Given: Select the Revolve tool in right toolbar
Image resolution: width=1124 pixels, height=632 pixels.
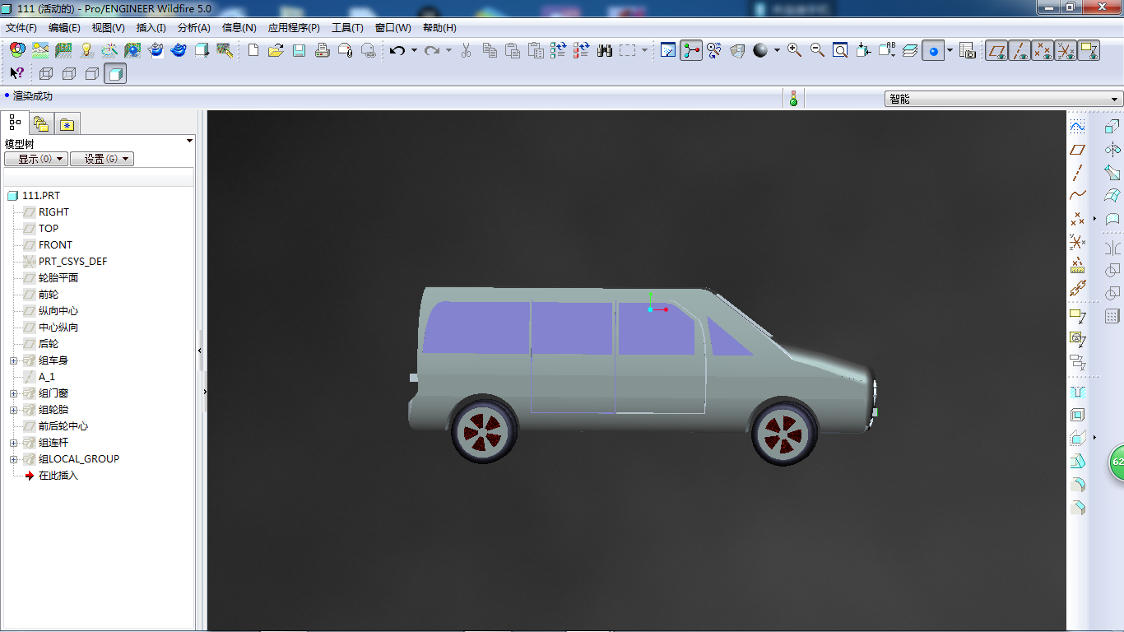Looking at the screenshot, I should tap(1112, 150).
